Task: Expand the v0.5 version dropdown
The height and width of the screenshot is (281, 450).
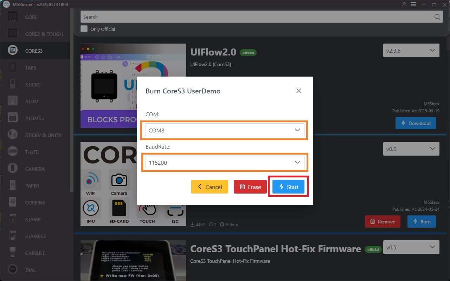Action: pyautogui.click(x=411, y=247)
